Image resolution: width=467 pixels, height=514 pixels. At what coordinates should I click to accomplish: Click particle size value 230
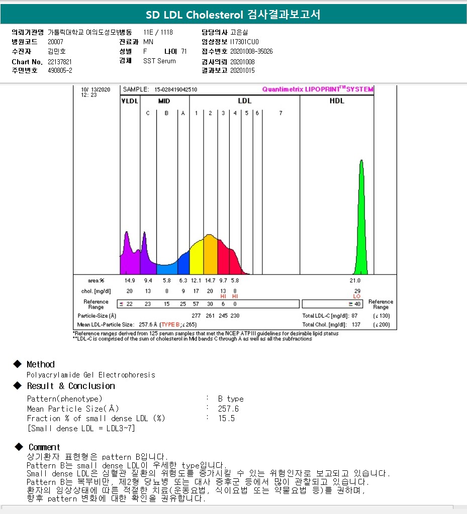click(235, 316)
